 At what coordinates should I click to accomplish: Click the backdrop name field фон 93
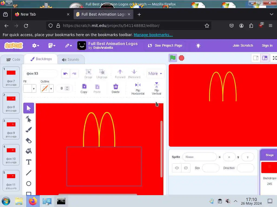pos(41,74)
